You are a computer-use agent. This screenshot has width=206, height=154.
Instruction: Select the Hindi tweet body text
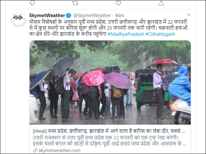[108, 28]
